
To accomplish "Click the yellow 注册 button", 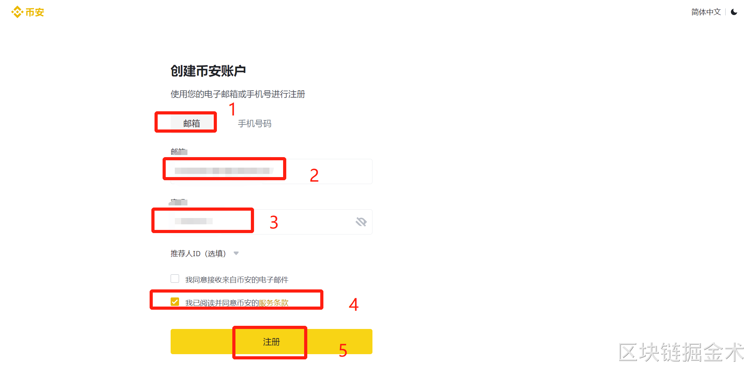I will 271,342.
